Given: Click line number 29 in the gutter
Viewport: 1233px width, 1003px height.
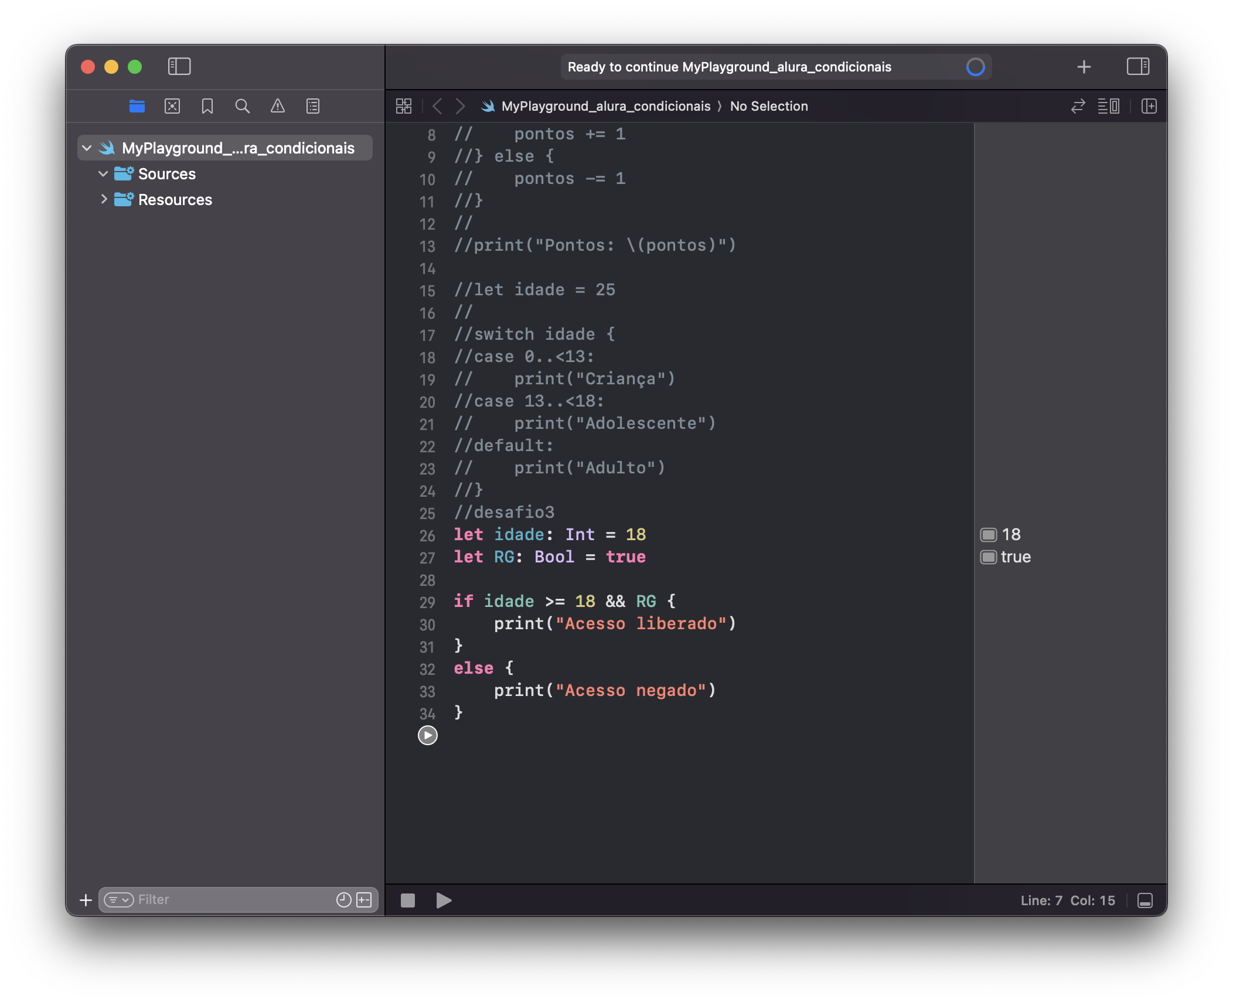Looking at the screenshot, I should 427,602.
